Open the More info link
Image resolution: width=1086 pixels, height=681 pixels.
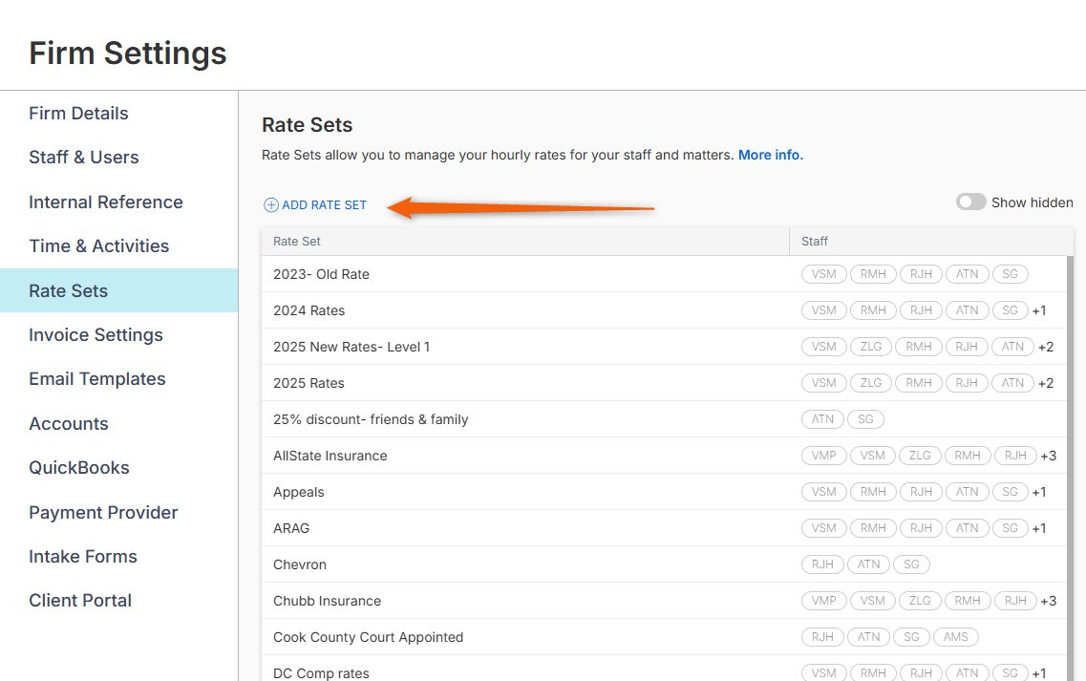pos(770,155)
